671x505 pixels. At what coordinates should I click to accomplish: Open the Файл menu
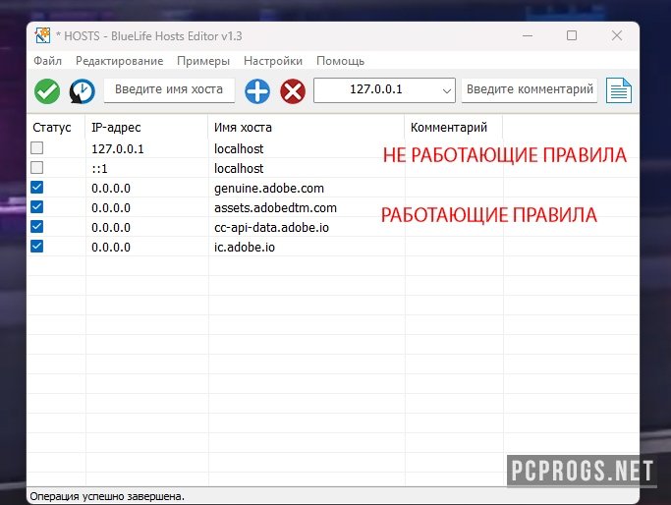coord(47,61)
